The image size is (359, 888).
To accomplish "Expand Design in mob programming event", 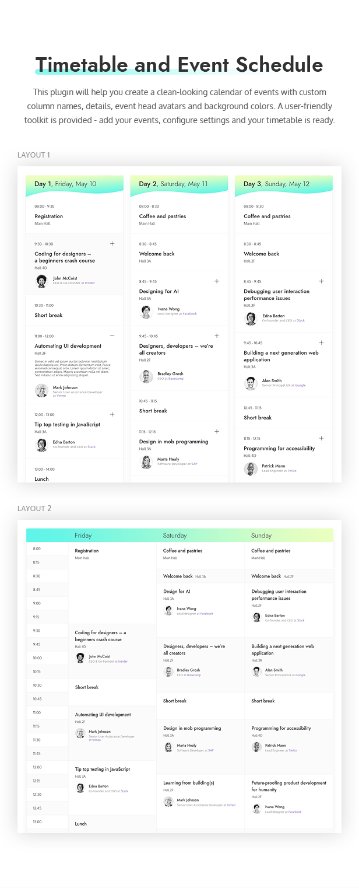I will pos(217,432).
